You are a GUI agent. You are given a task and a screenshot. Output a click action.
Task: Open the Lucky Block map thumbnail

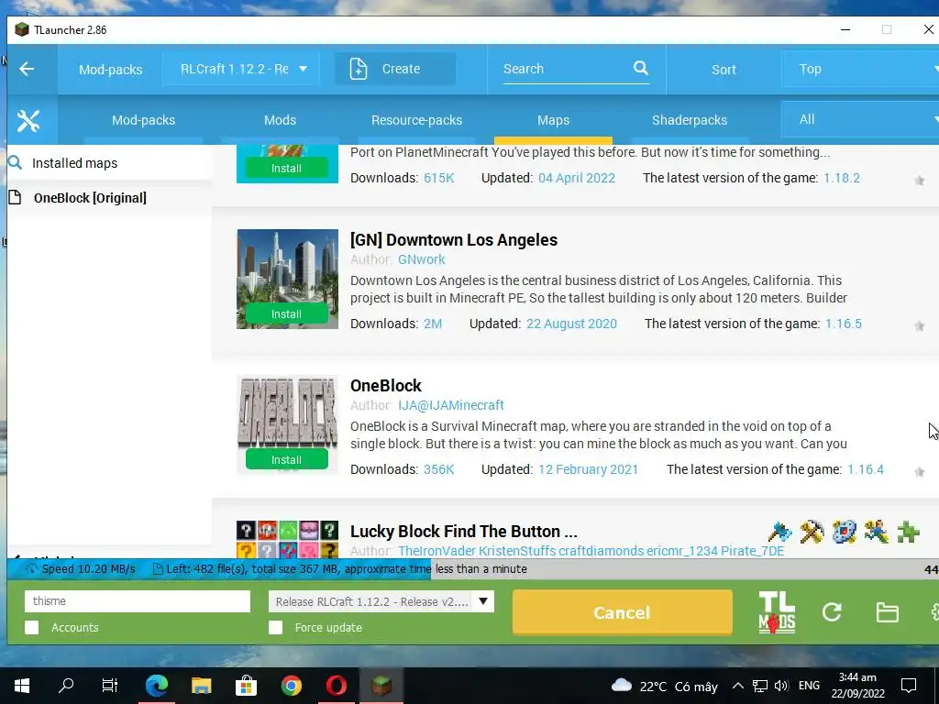point(287,539)
